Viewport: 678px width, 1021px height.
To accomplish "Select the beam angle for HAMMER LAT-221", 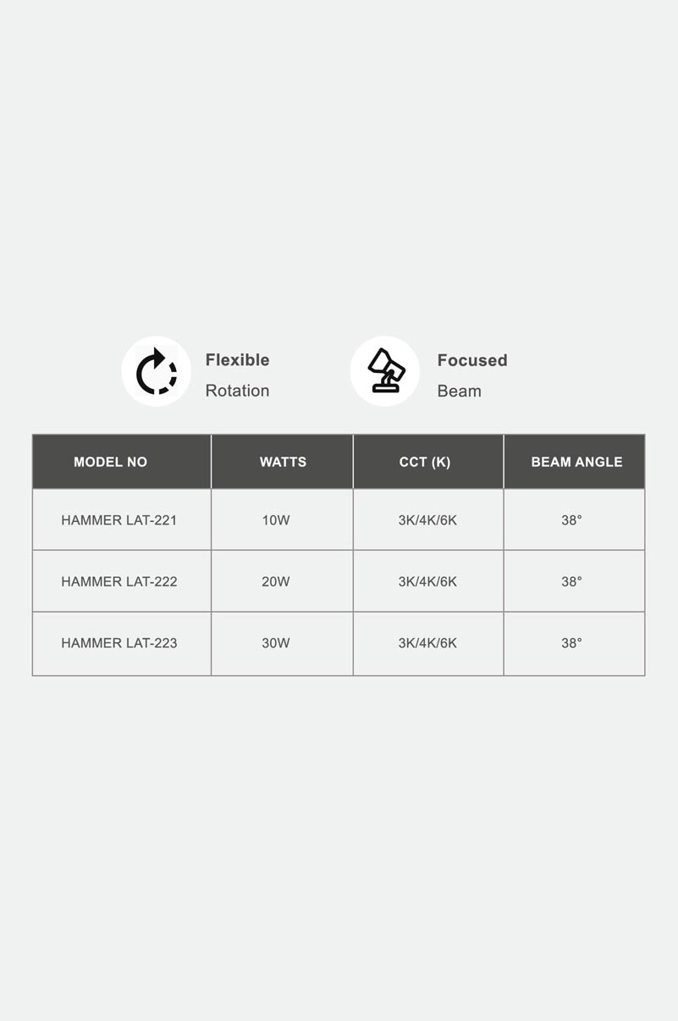I will pos(571,520).
